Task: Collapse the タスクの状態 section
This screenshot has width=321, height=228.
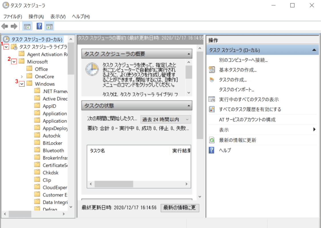Action: (189, 106)
